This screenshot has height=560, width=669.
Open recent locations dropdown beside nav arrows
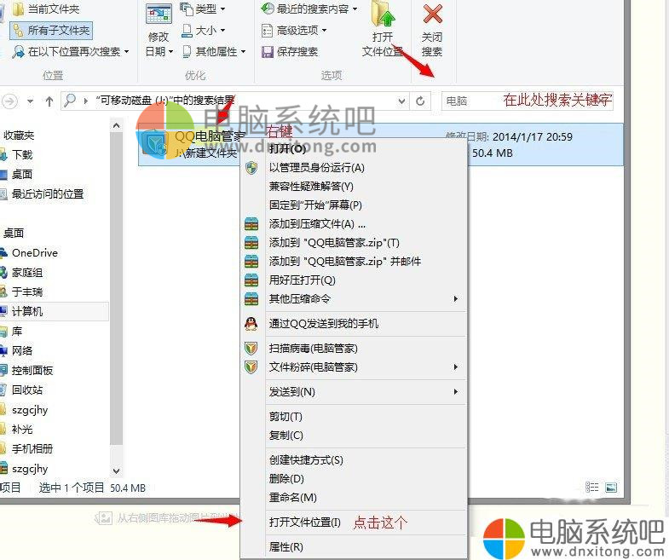click(31, 101)
